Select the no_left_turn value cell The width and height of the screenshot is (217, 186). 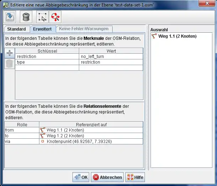tap(111, 57)
